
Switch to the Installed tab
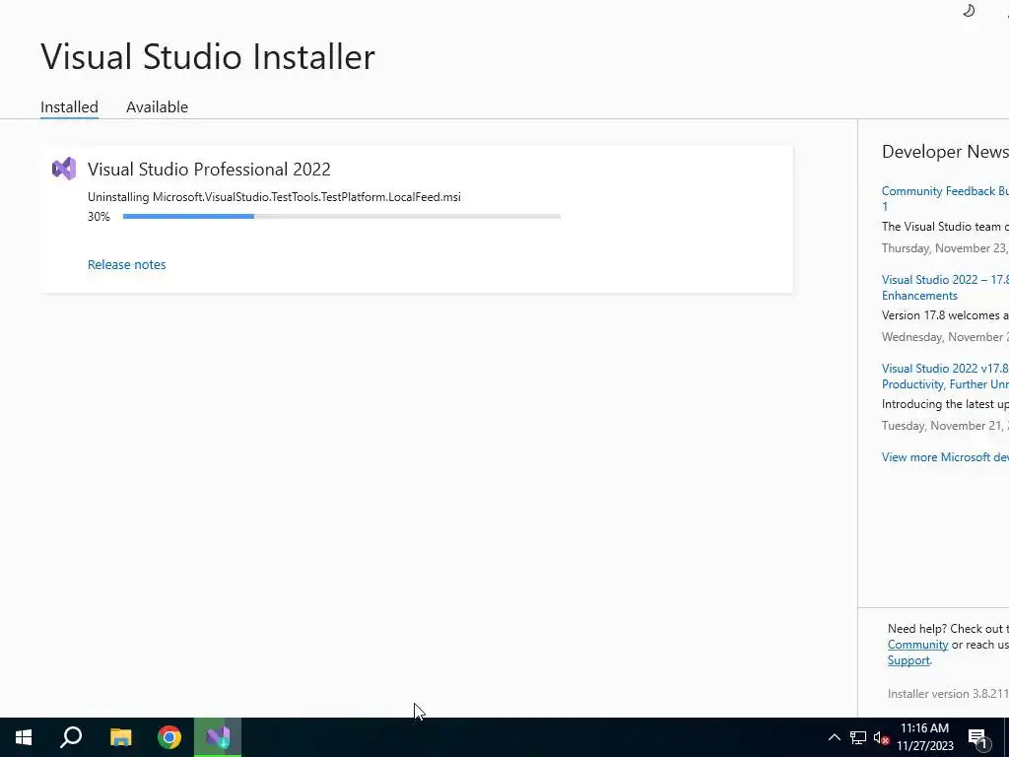(x=70, y=106)
